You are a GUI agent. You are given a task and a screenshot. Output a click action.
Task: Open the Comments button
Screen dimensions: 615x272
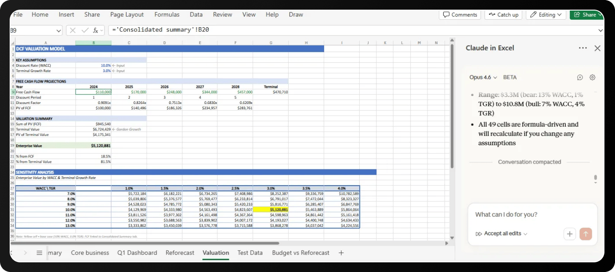click(460, 14)
